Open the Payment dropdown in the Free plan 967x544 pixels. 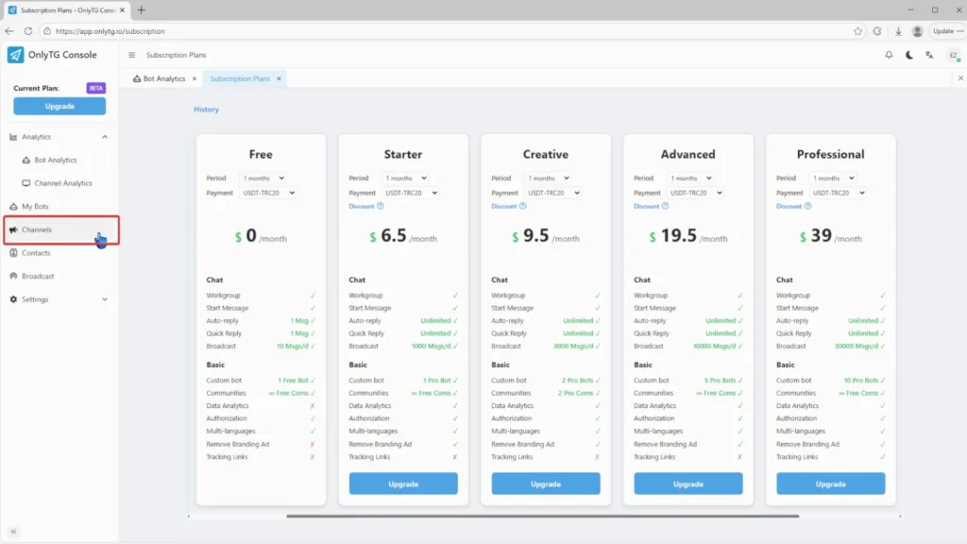[x=267, y=193]
